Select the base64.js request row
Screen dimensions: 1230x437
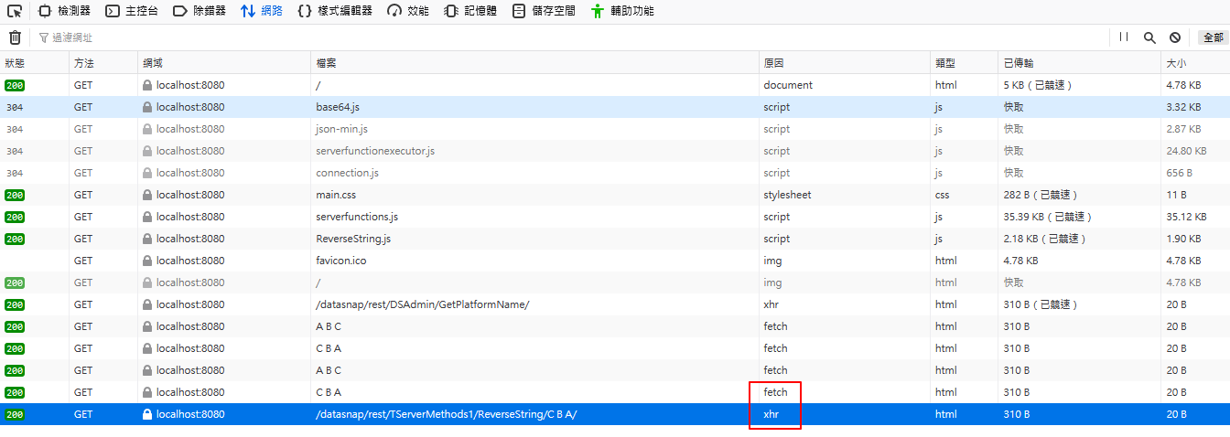coord(615,107)
